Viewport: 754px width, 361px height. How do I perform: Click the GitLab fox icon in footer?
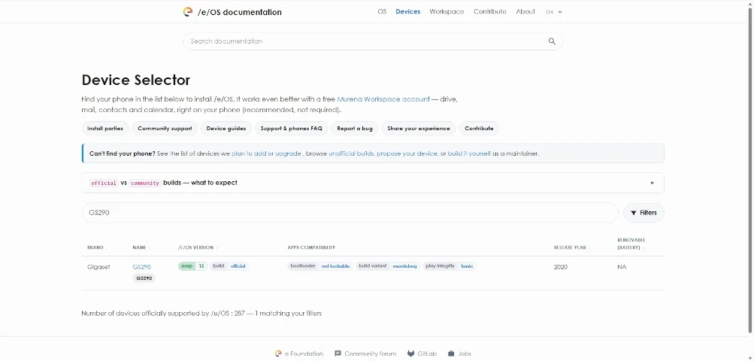pos(410,353)
